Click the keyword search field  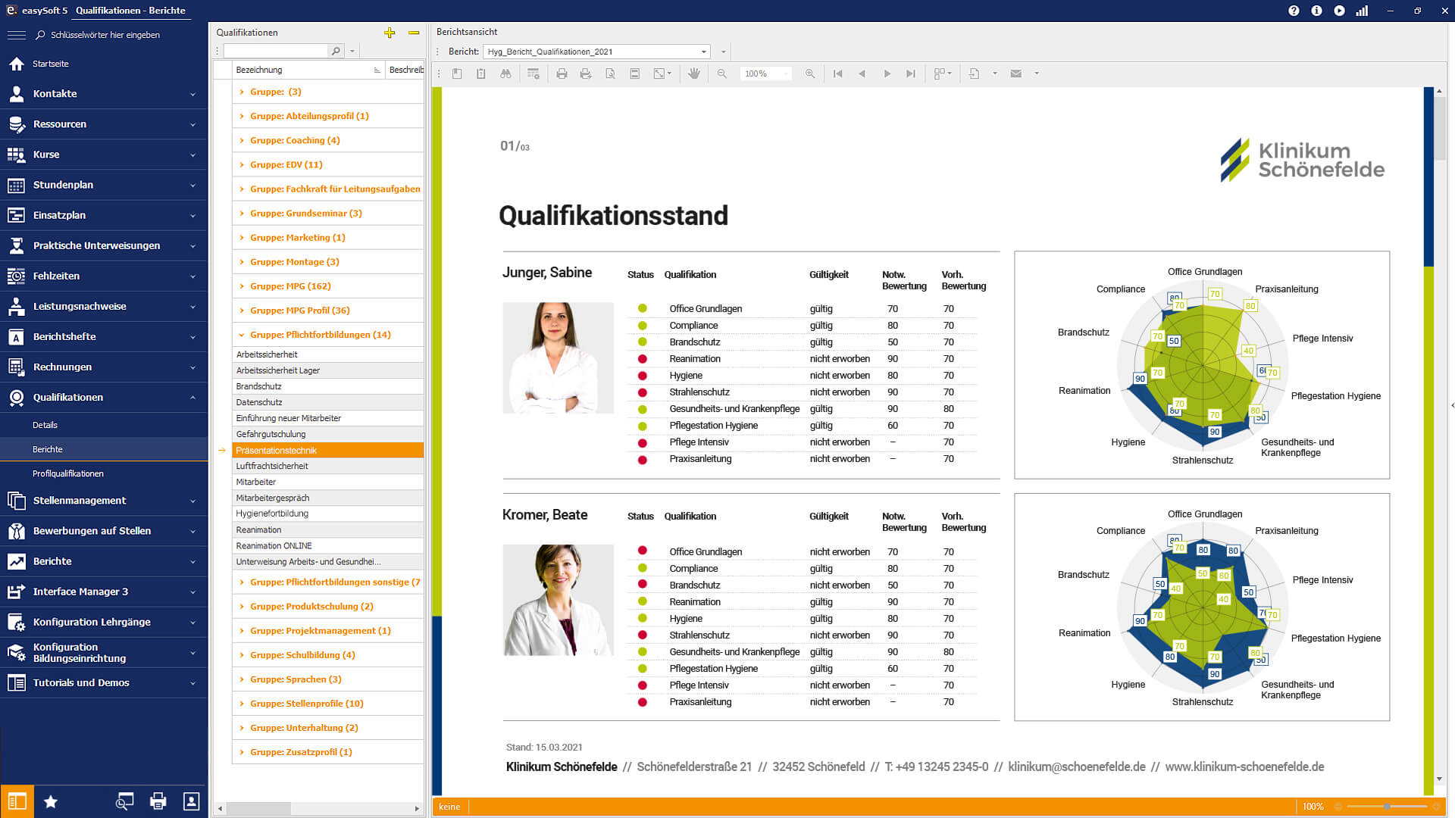point(105,35)
